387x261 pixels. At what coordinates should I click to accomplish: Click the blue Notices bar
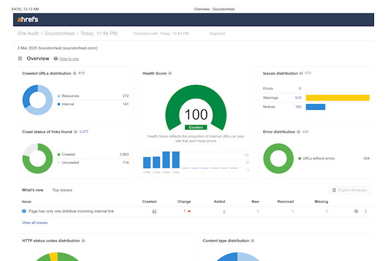point(315,107)
